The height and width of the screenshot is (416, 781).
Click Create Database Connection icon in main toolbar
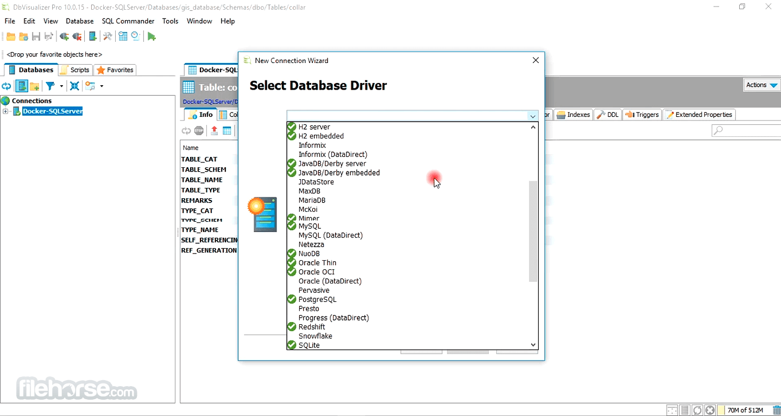pyautogui.click(x=93, y=36)
